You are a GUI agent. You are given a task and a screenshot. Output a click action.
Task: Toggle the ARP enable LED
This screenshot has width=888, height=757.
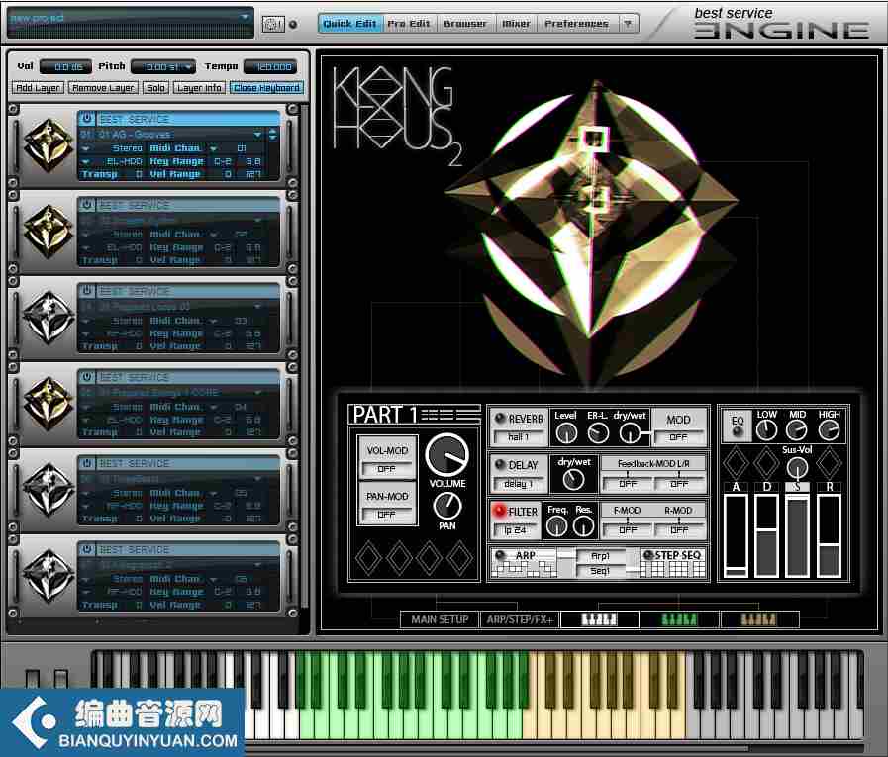coord(500,555)
